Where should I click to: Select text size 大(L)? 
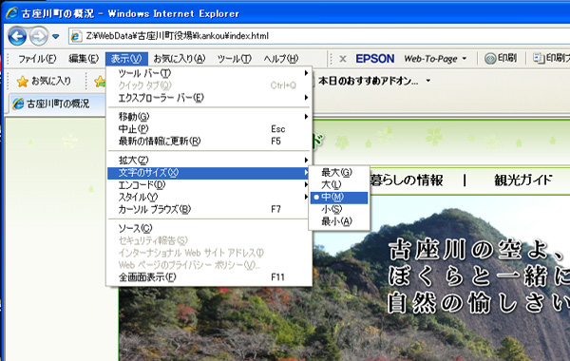pos(339,184)
